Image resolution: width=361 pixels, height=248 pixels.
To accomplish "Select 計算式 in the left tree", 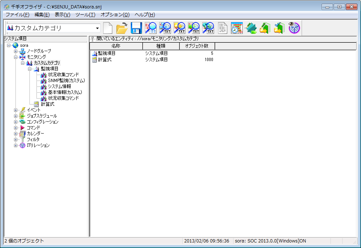I will point(48,104).
